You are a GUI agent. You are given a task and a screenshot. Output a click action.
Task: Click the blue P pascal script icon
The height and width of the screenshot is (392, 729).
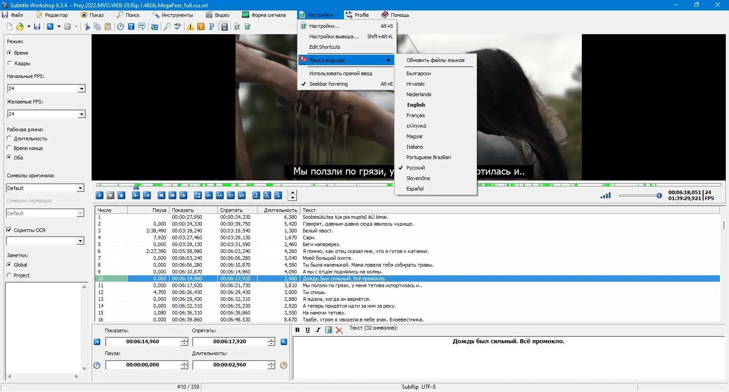click(x=211, y=27)
